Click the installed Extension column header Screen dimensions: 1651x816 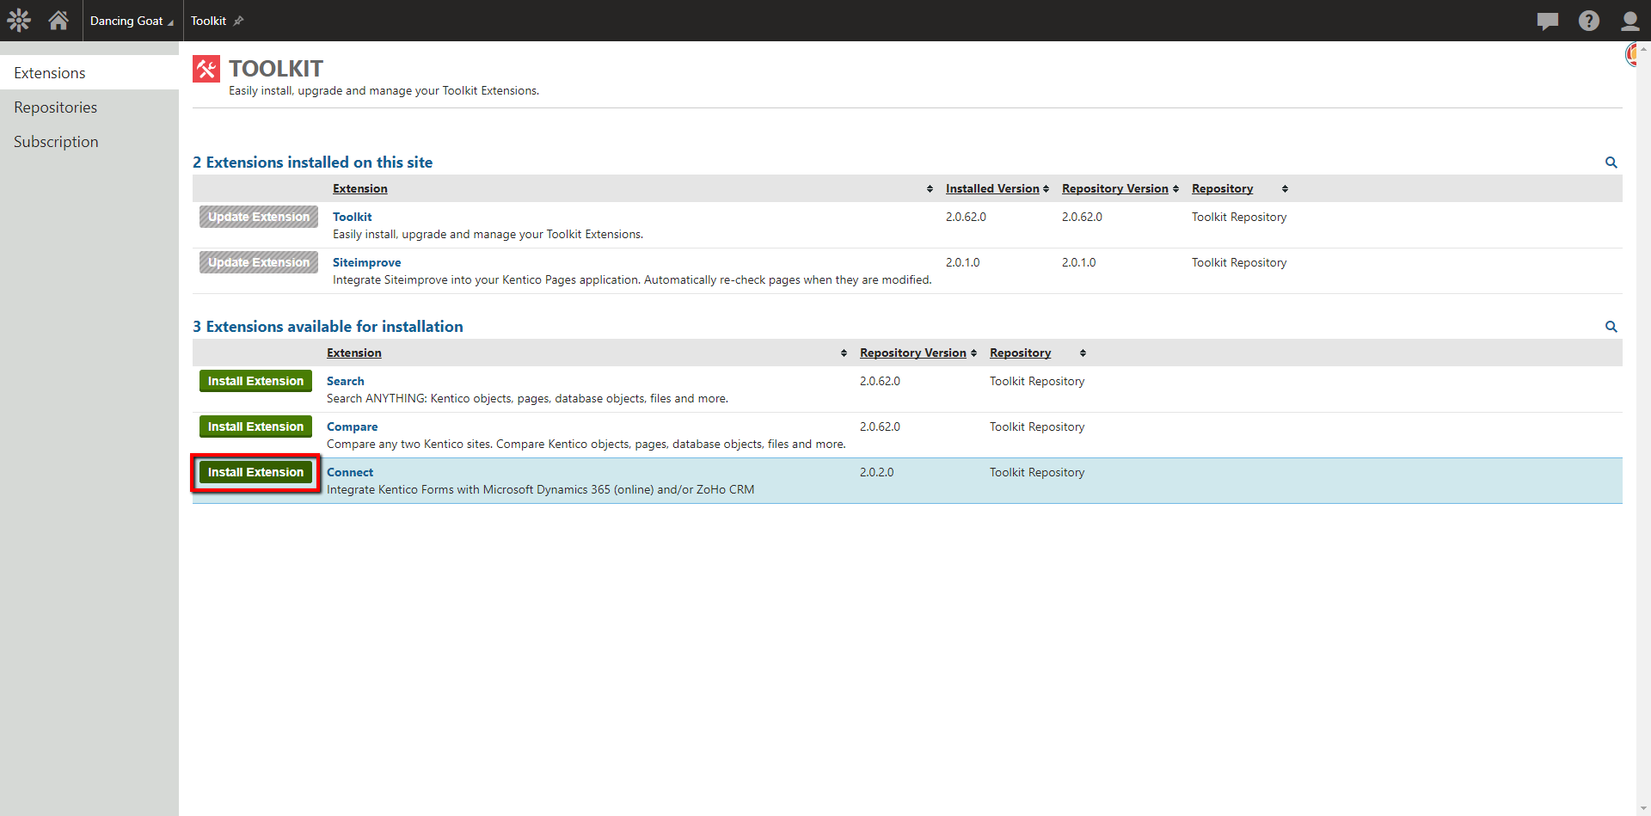tap(359, 188)
